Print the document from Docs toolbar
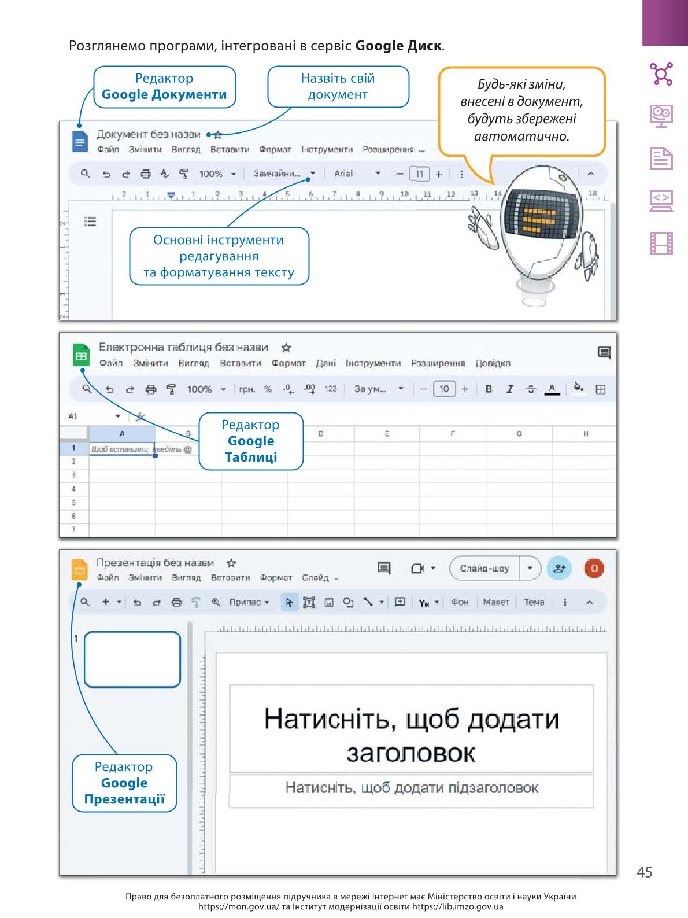 tap(146, 174)
